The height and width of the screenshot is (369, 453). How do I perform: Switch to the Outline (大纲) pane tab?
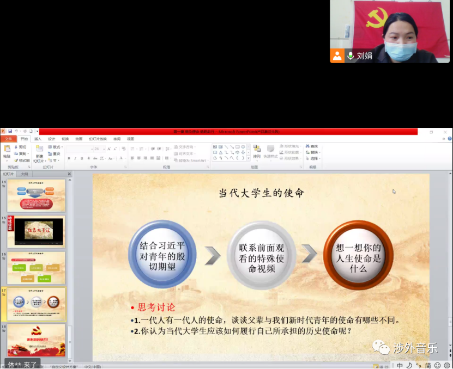(25, 174)
